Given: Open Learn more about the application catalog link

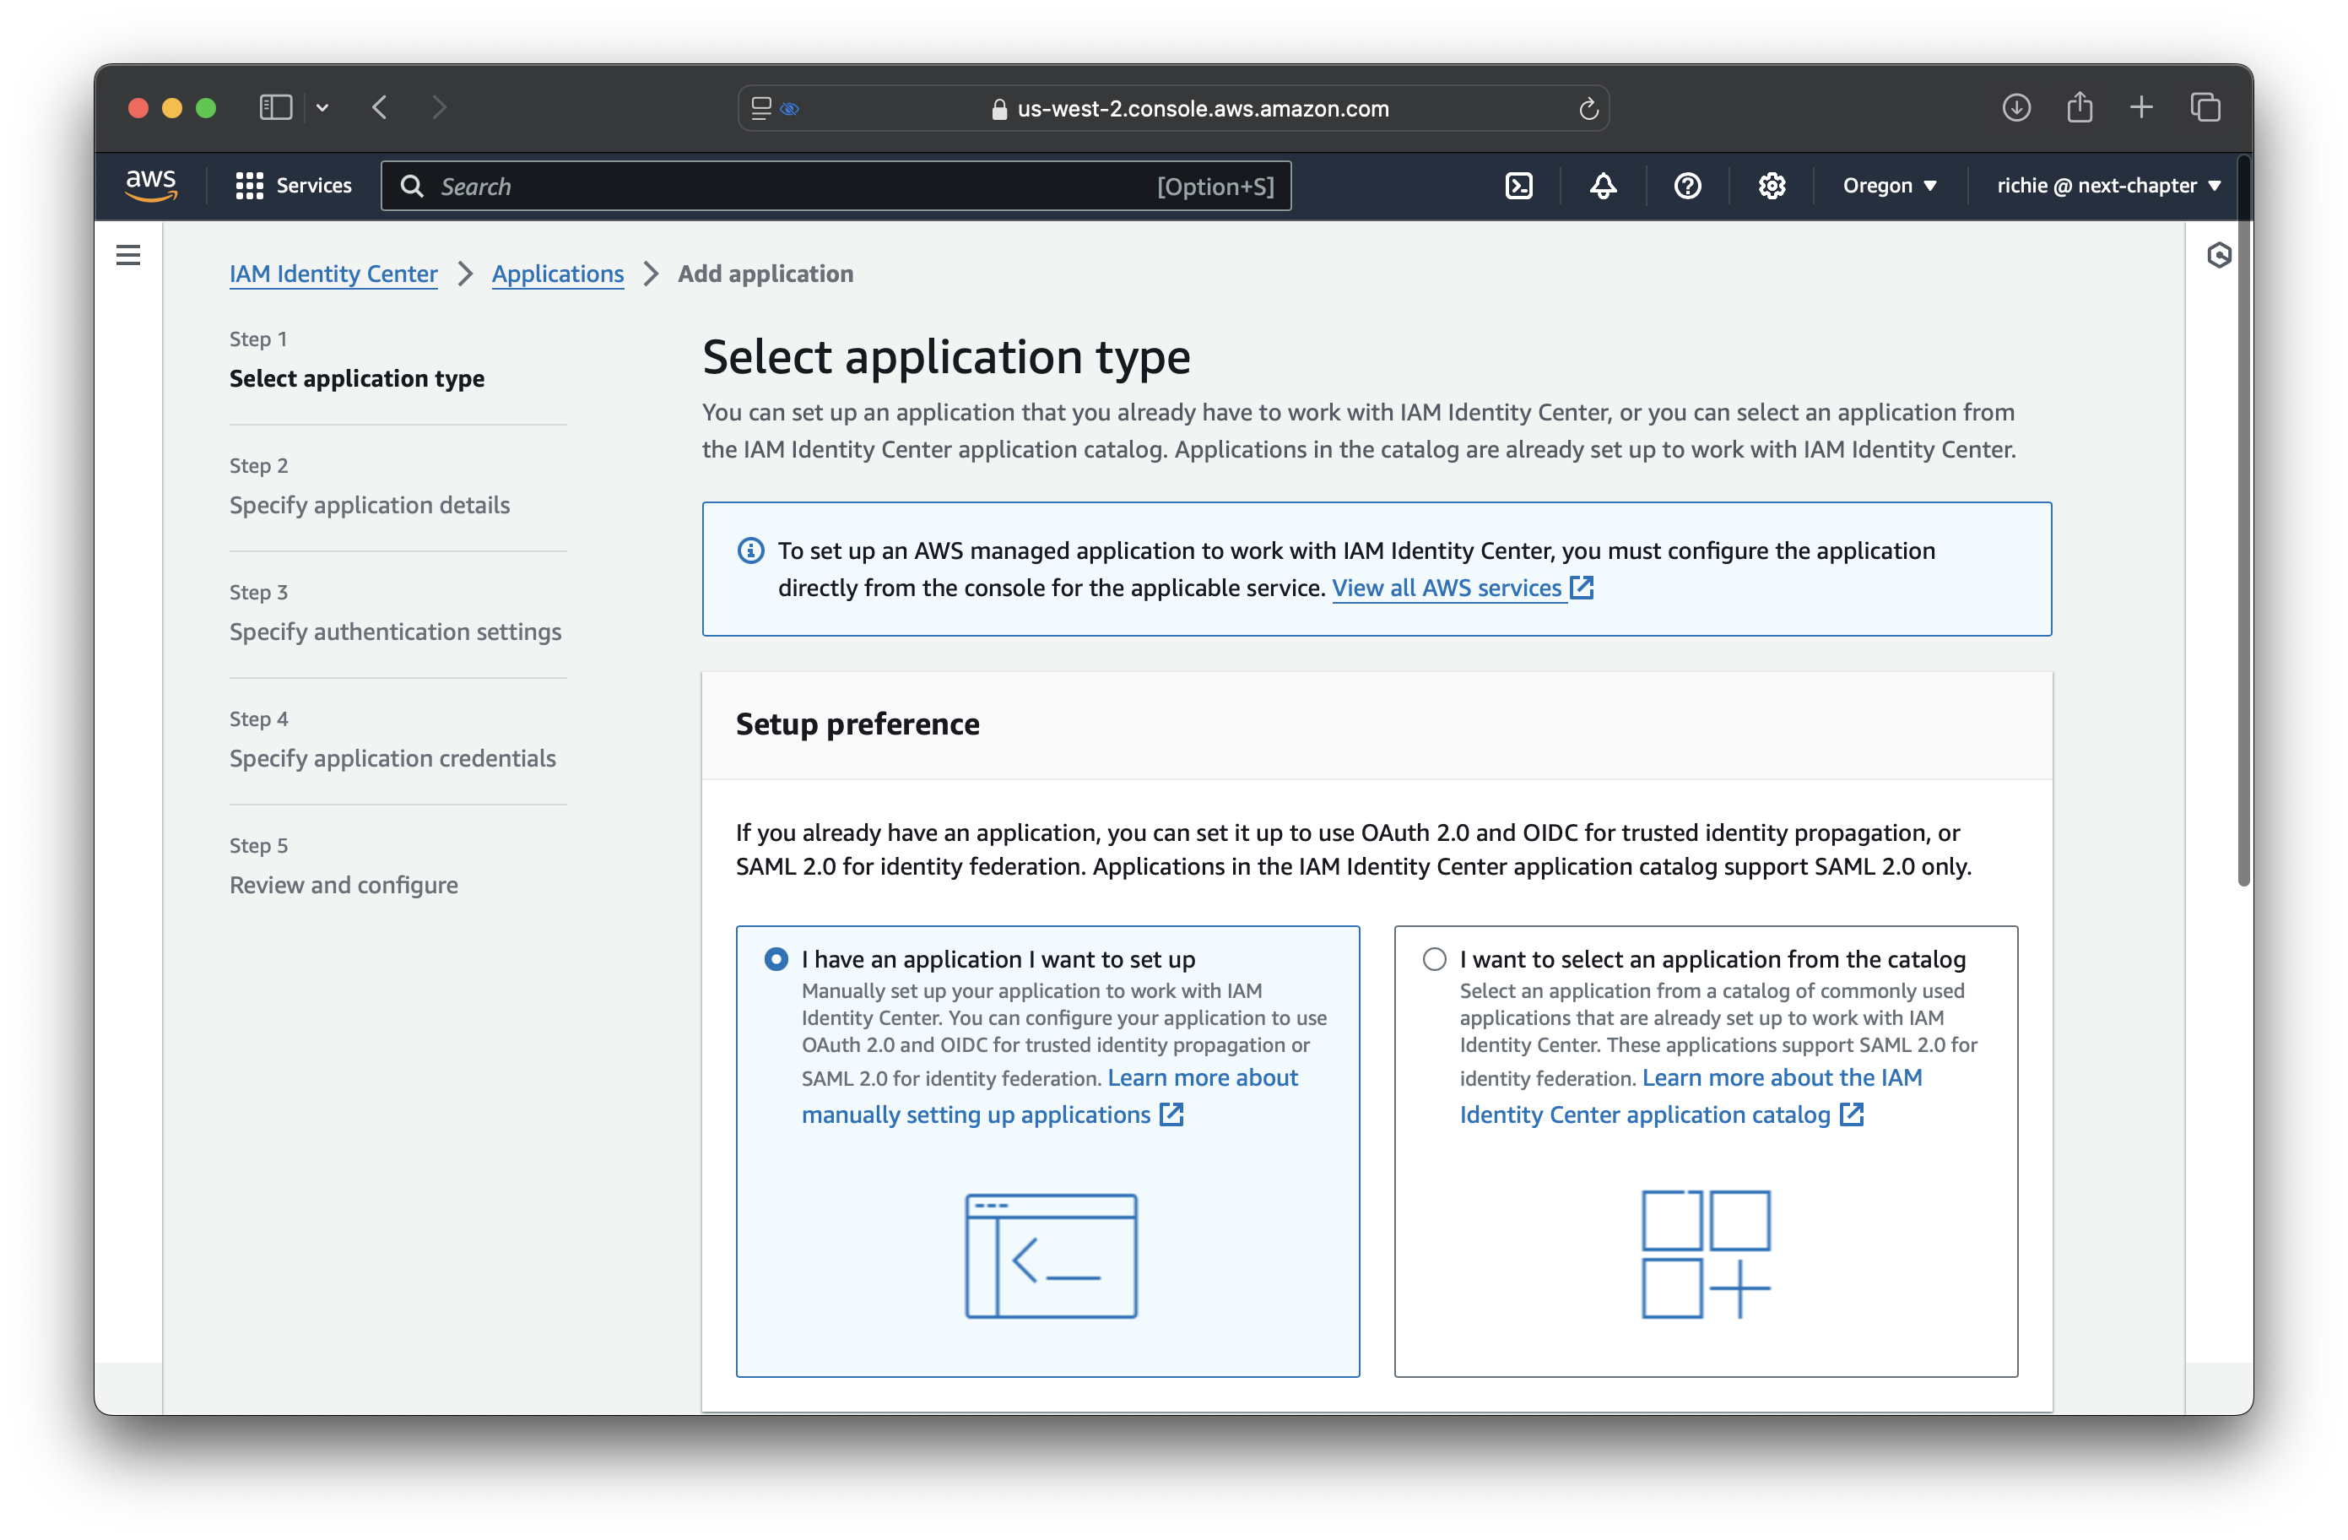Looking at the screenshot, I should (1691, 1097).
